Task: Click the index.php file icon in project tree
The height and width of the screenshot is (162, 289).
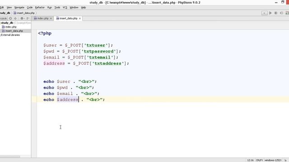Action: pyautogui.click(x=3, y=27)
